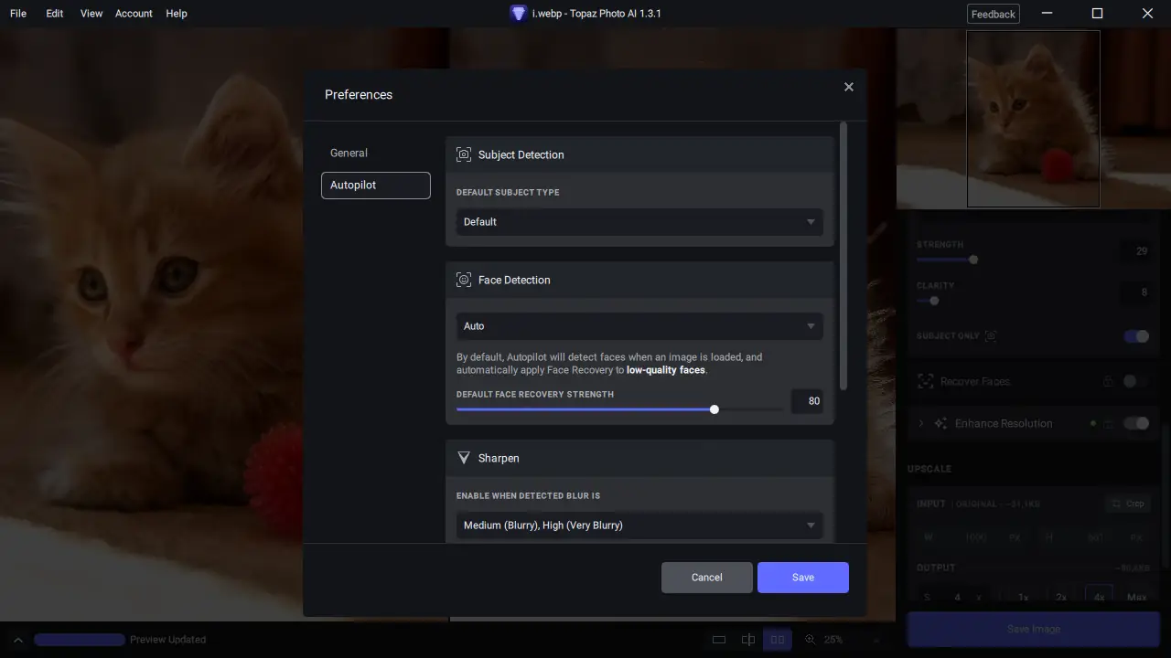Click Save in Preferences dialog
The width and height of the screenshot is (1171, 658).
click(x=803, y=578)
